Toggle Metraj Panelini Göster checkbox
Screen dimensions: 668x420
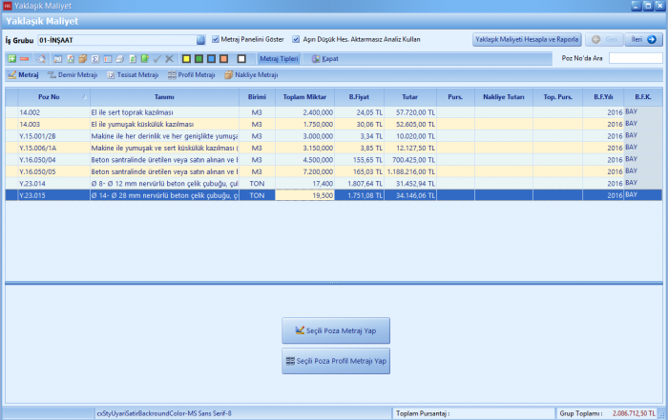(x=215, y=40)
